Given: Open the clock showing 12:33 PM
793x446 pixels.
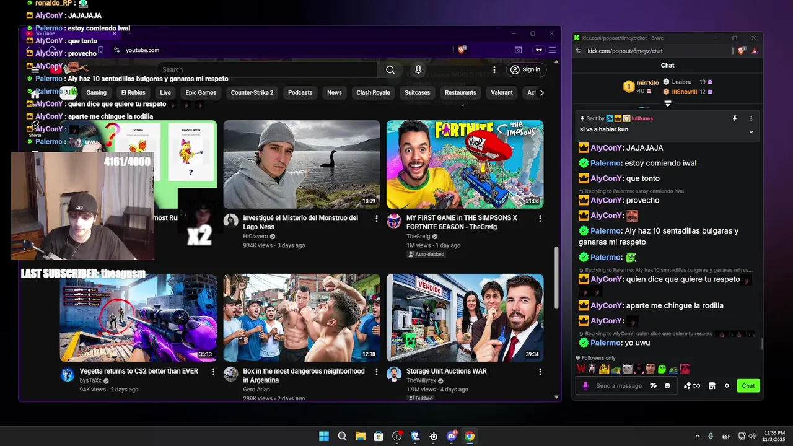Looking at the screenshot, I should click(x=774, y=436).
